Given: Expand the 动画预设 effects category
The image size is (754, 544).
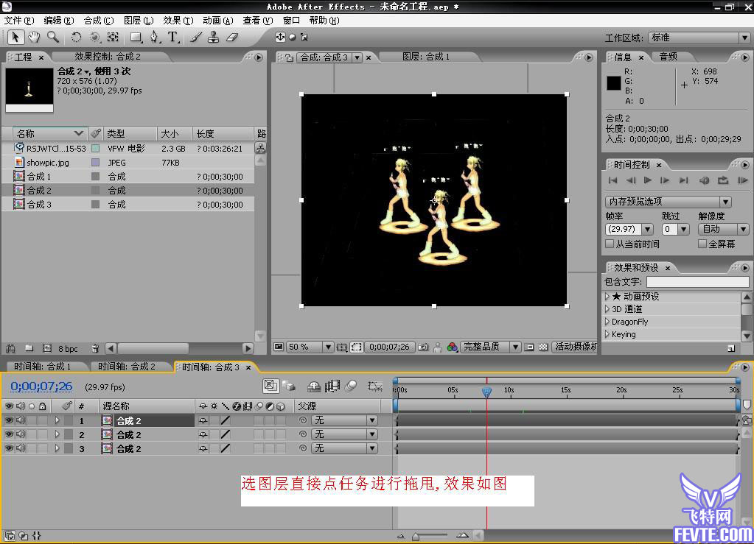Looking at the screenshot, I should click(x=607, y=296).
